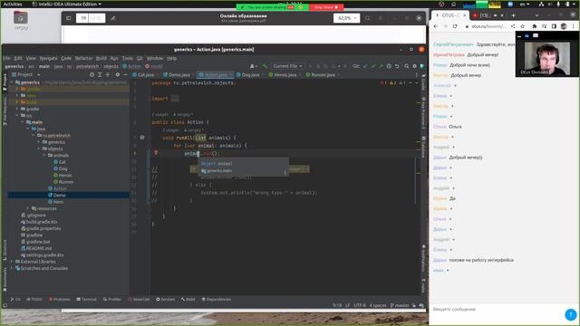Screen dimensions: 580x326
Task: Collapse the src folder in project tree
Action: coord(17,115)
